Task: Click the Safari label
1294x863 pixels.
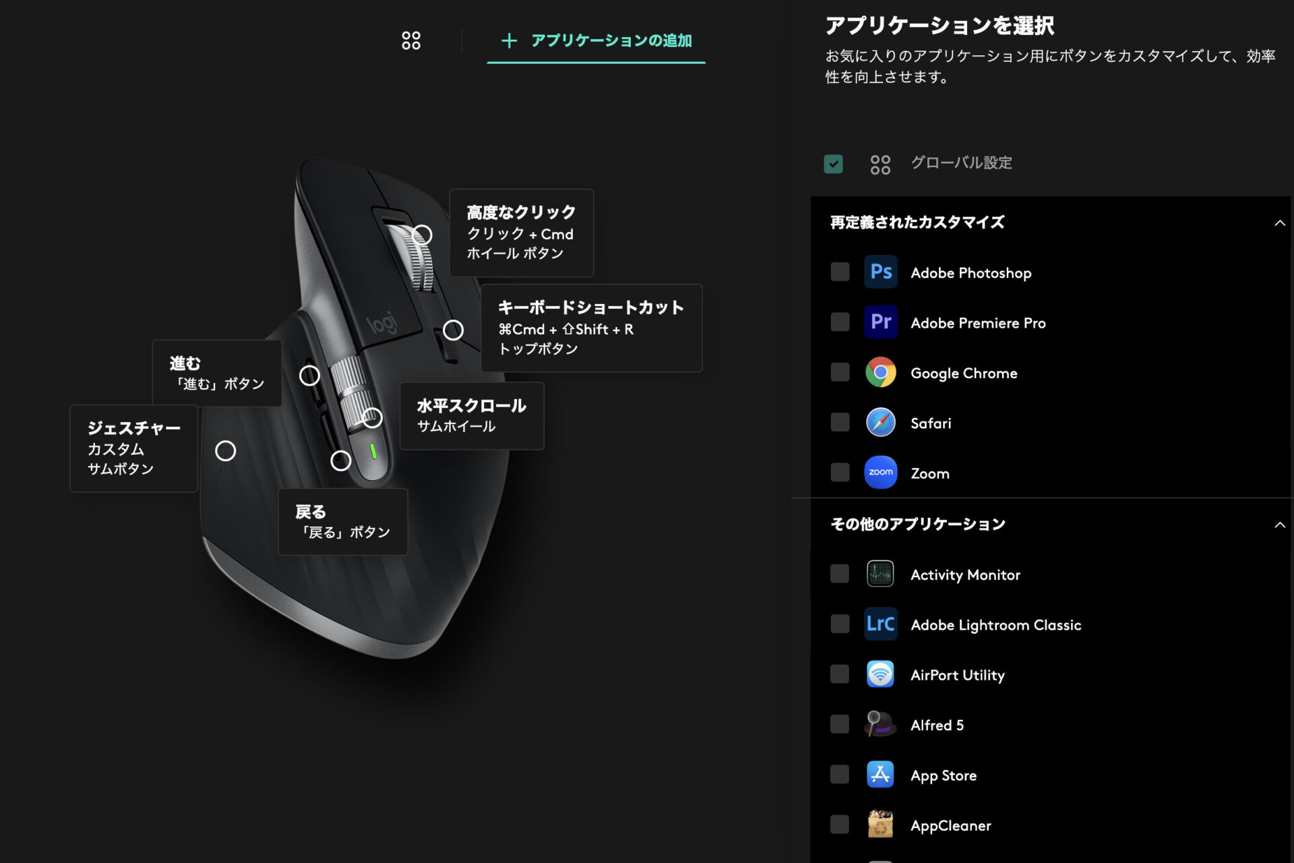Action: (931, 423)
